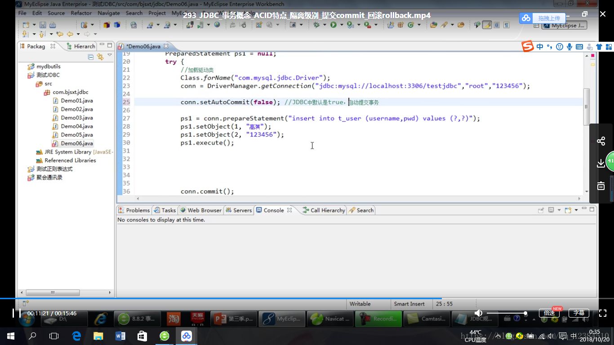Select the mydbutils project in the tree
The image size is (614, 345).
pos(44,66)
